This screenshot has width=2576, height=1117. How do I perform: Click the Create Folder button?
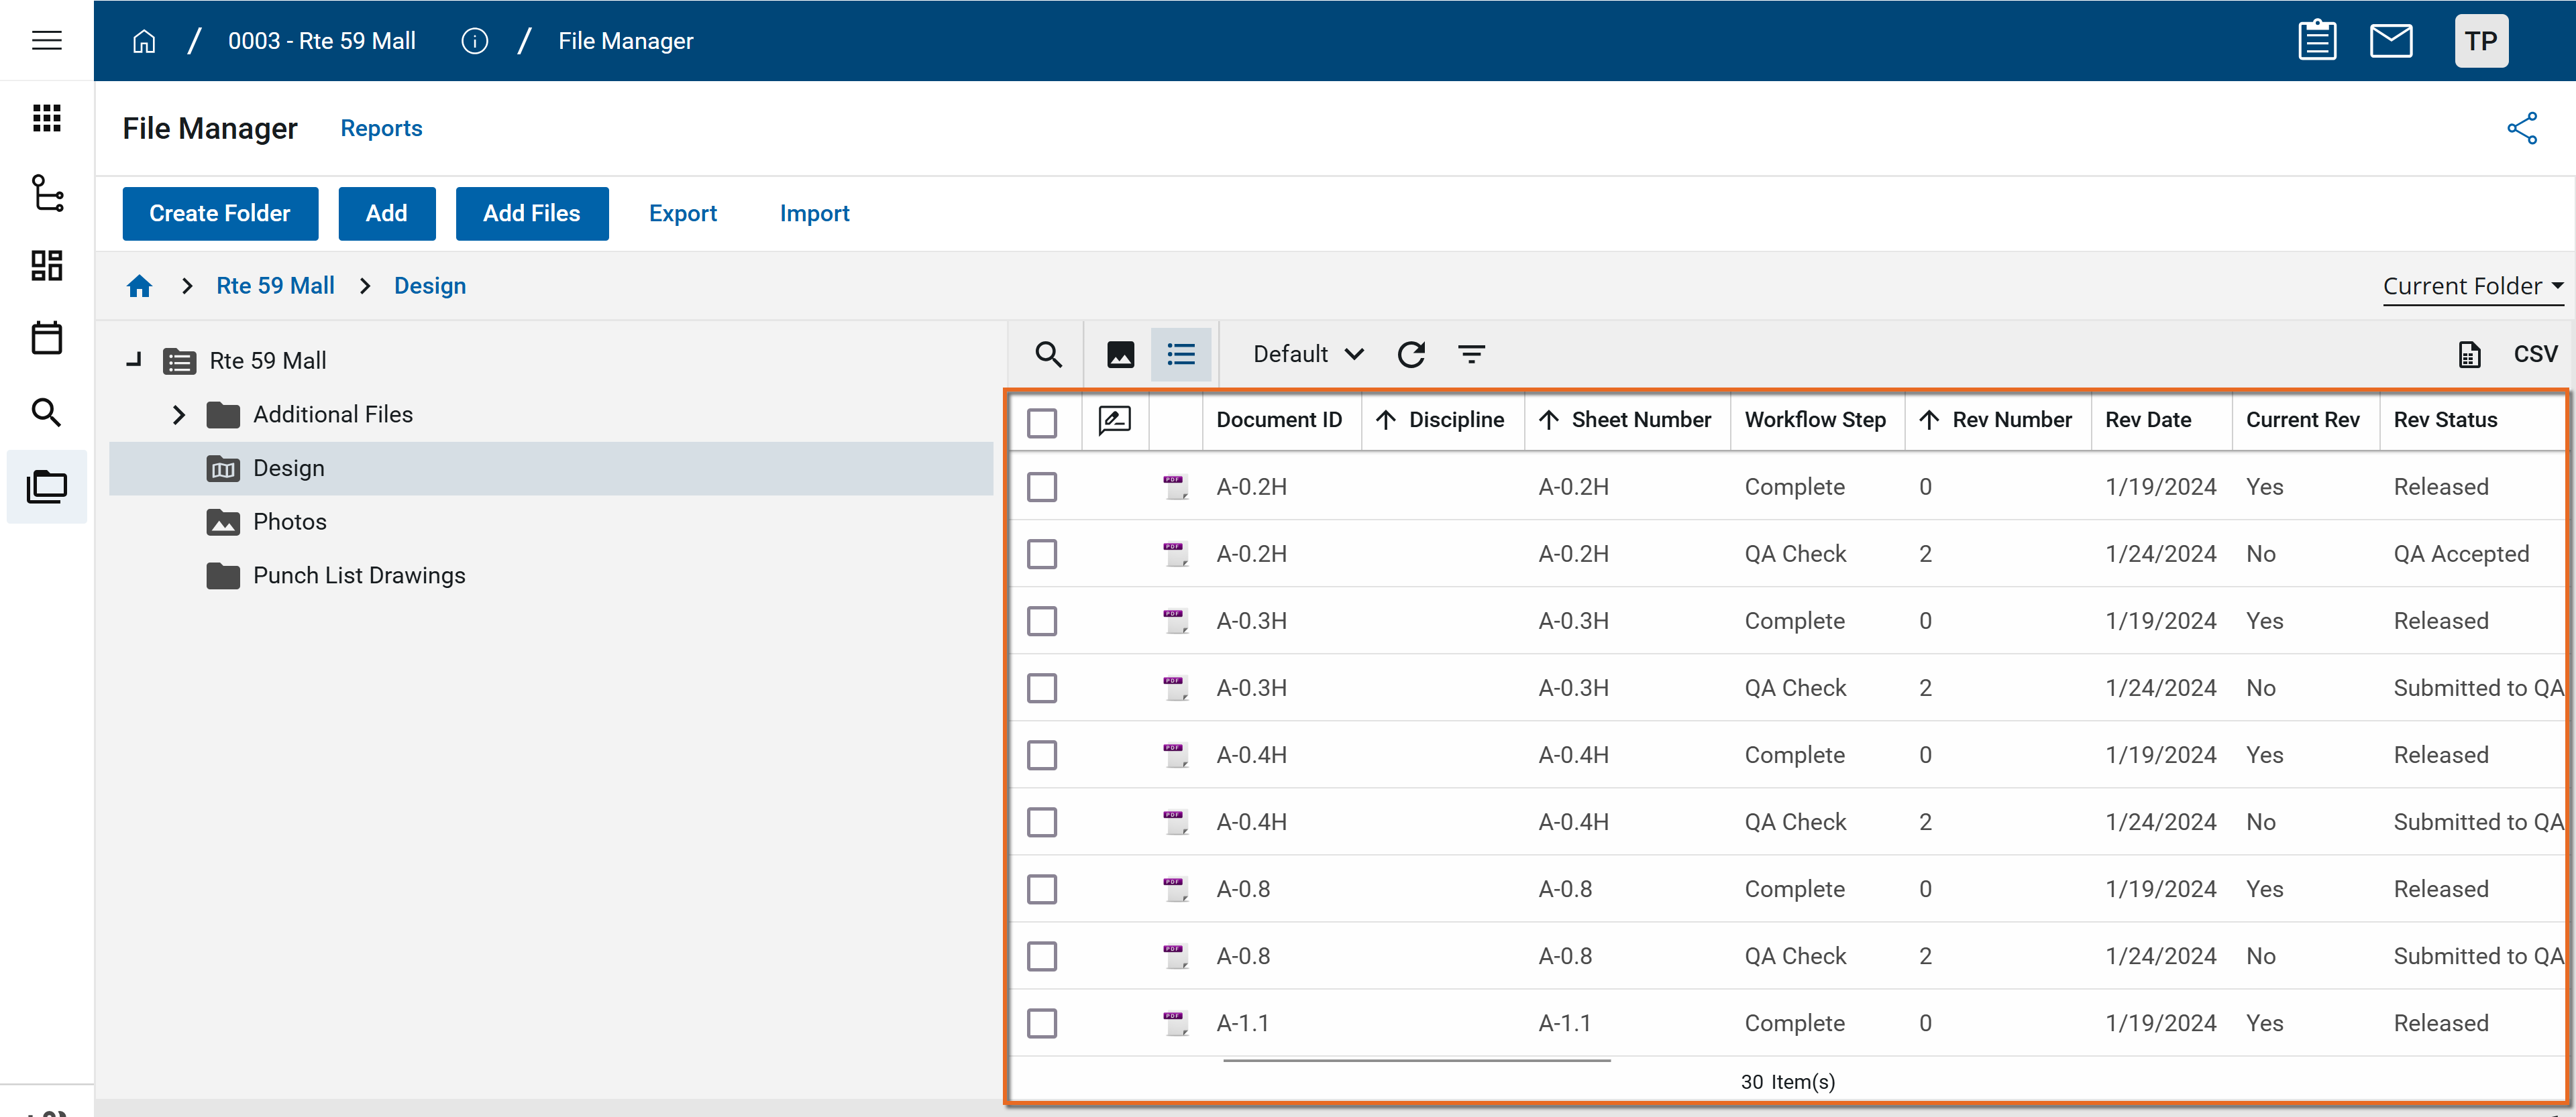(220, 214)
